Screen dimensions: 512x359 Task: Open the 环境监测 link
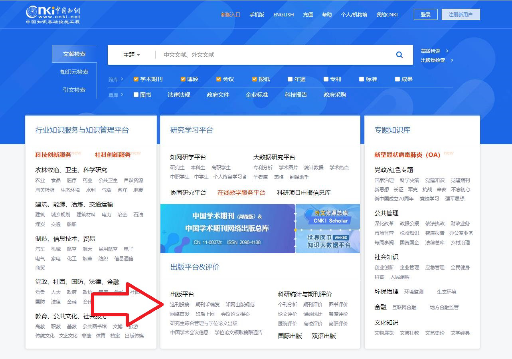(x=414, y=292)
